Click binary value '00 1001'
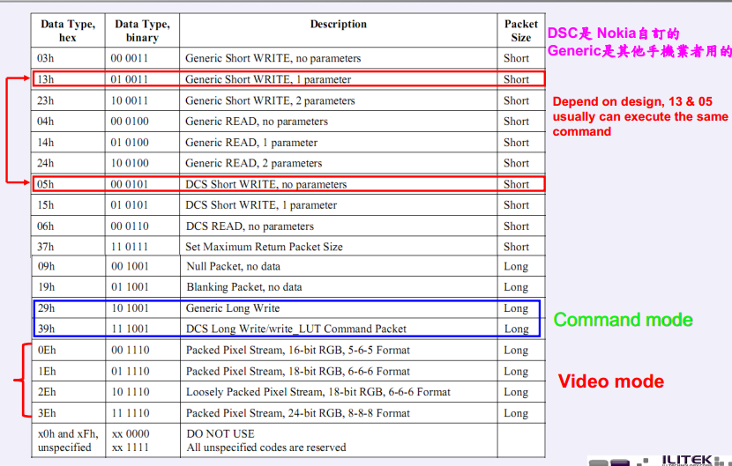Image resolution: width=732 pixels, height=466 pixels. pos(131,266)
